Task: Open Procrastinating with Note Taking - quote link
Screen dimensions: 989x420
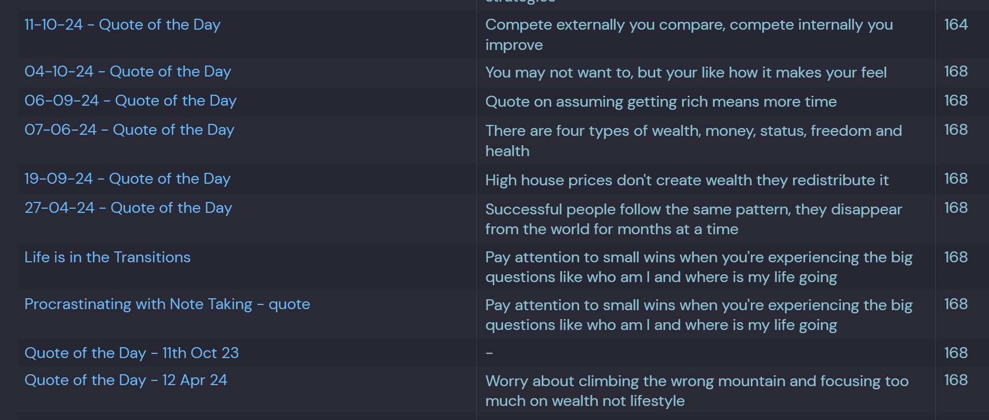Action: click(167, 304)
